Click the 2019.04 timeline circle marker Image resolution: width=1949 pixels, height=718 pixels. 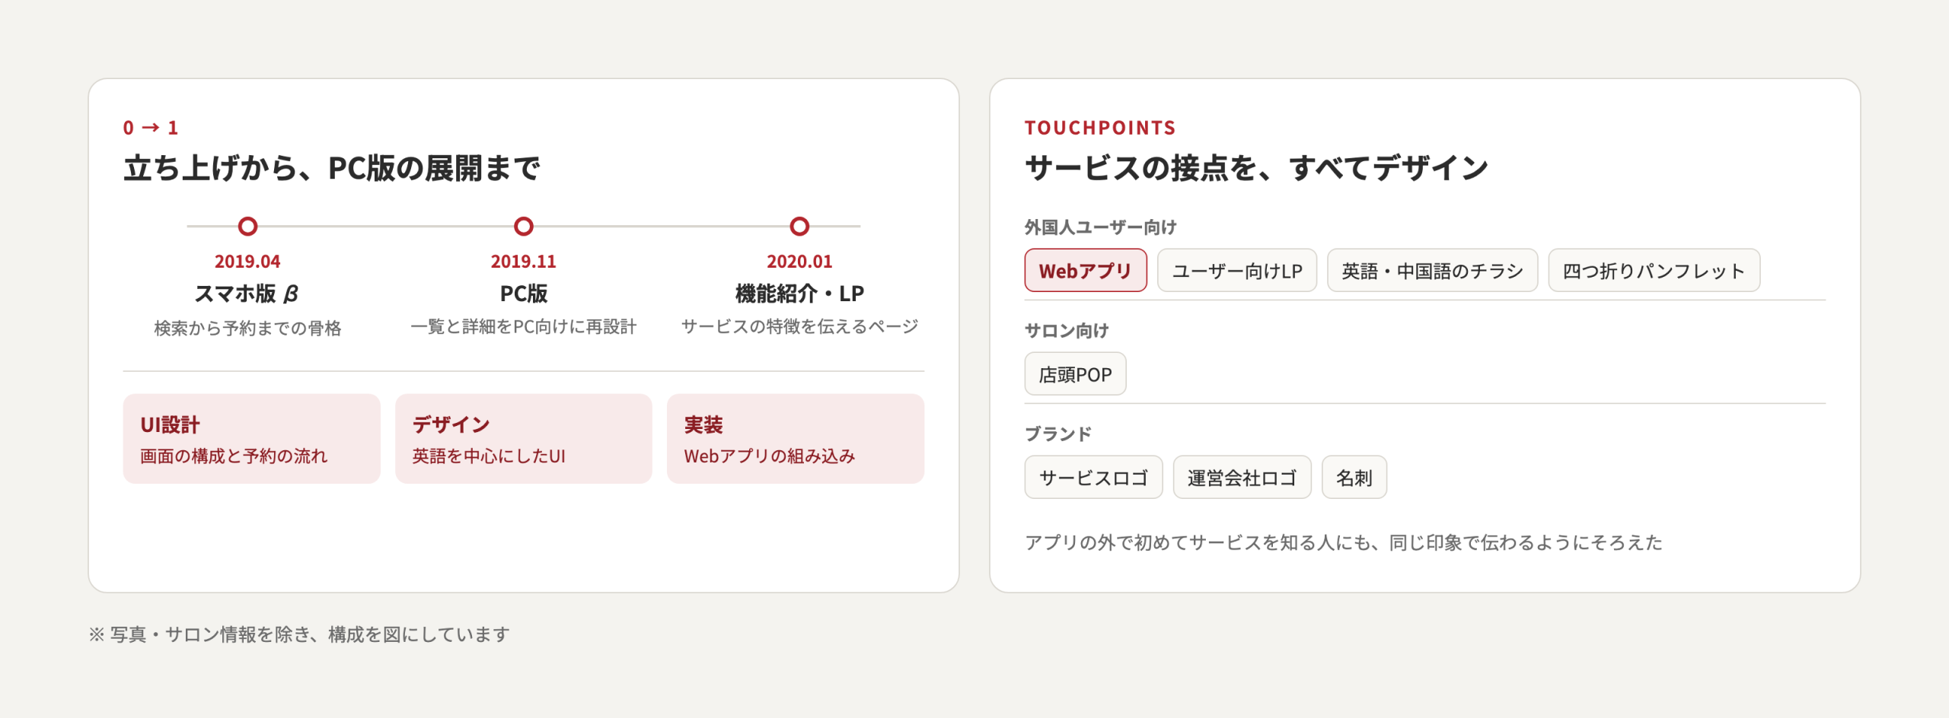247,226
